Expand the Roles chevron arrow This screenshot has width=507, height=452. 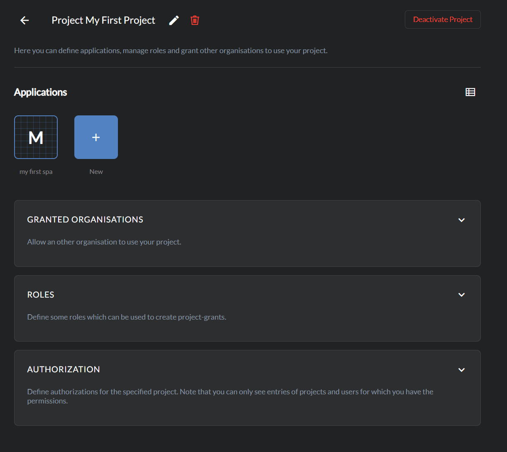461,295
